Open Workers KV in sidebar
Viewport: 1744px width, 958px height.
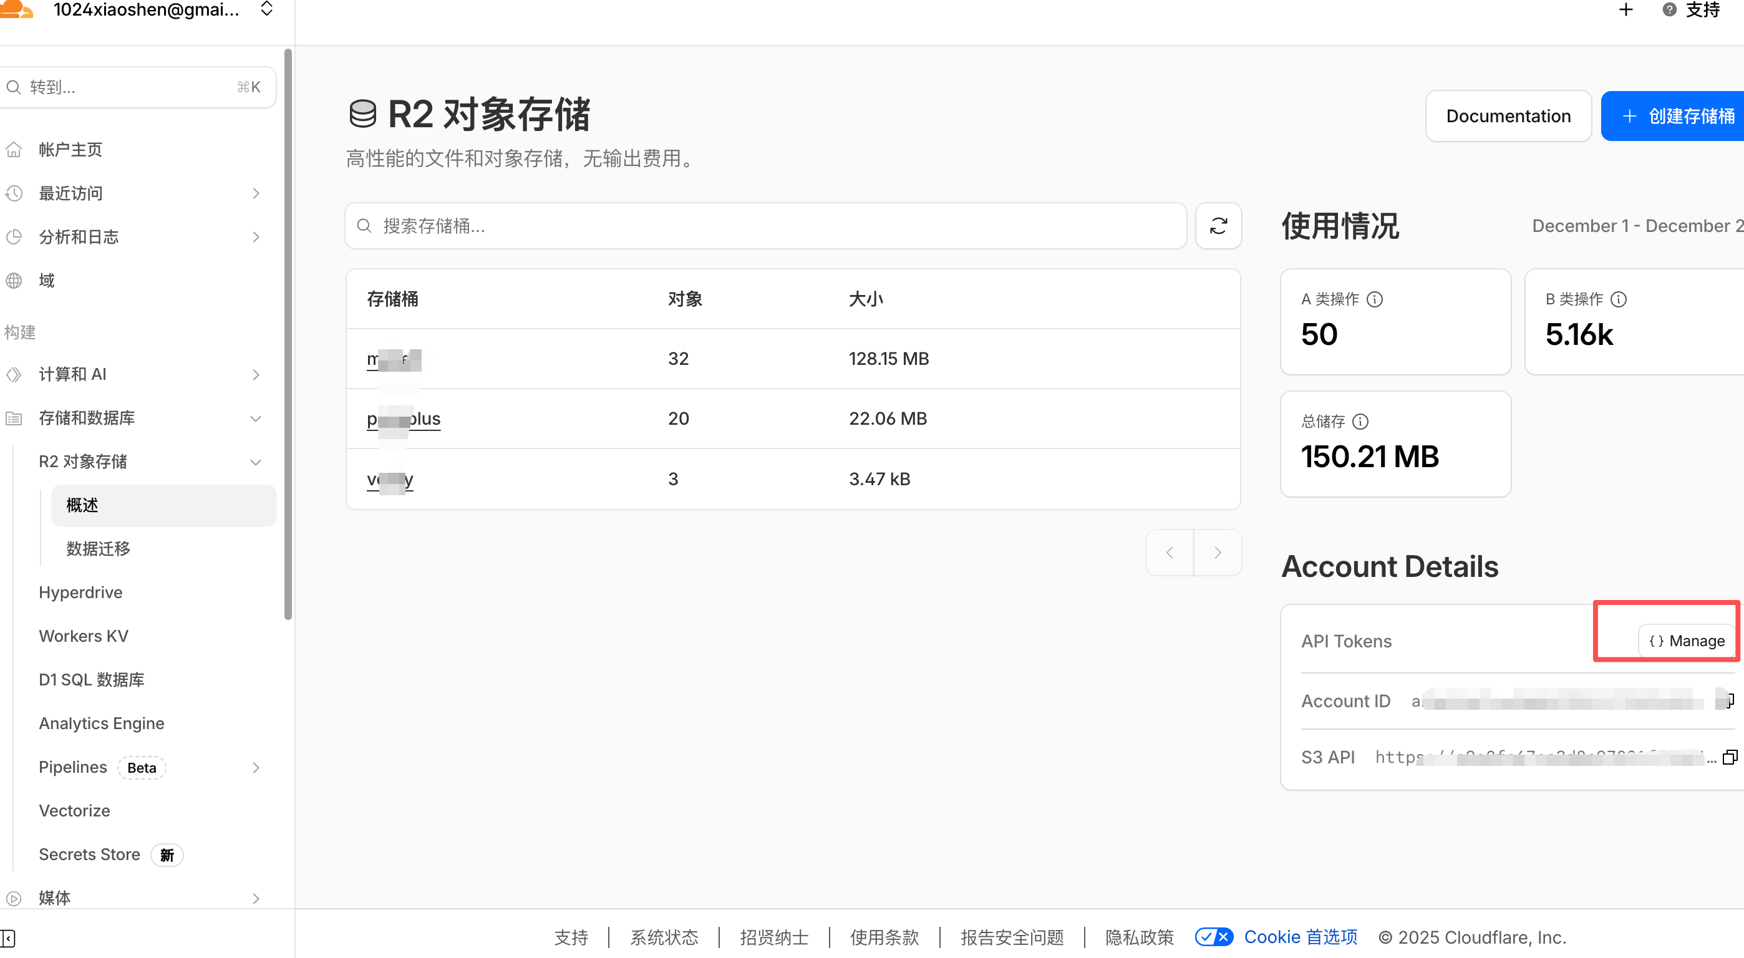pyautogui.click(x=84, y=636)
